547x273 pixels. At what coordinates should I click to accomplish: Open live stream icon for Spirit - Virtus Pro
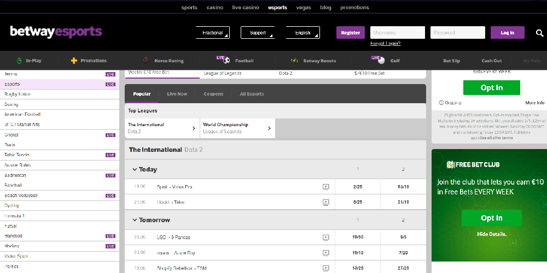(325, 187)
